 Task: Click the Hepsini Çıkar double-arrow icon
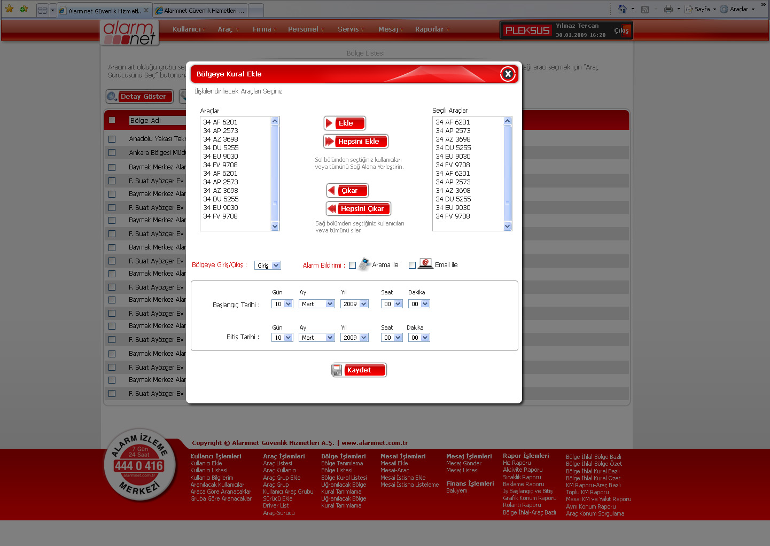332,209
